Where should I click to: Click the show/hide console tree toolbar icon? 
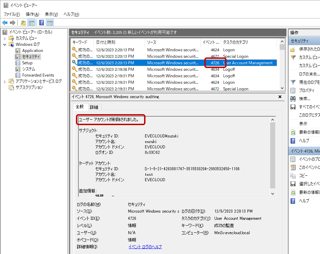click(x=31, y=23)
